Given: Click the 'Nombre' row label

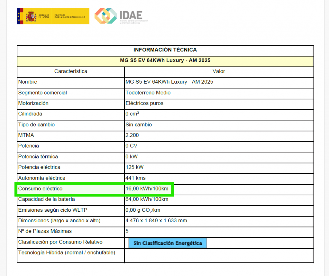Looking at the screenshot, I should pyautogui.click(x=28, y=82).
